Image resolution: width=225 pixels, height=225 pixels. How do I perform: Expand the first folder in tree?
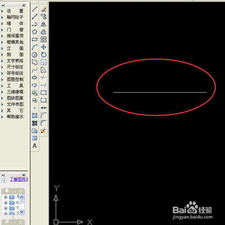(6, 197)
